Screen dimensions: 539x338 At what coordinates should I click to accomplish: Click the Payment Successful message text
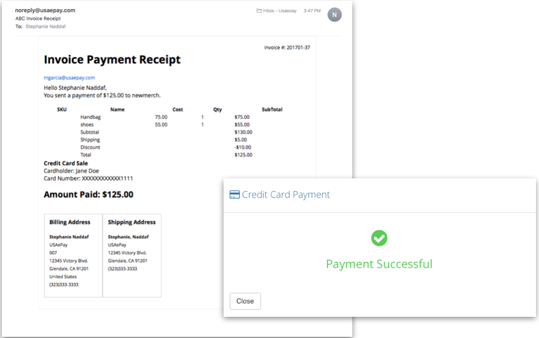pyautogui.click(x=379, y=264)
